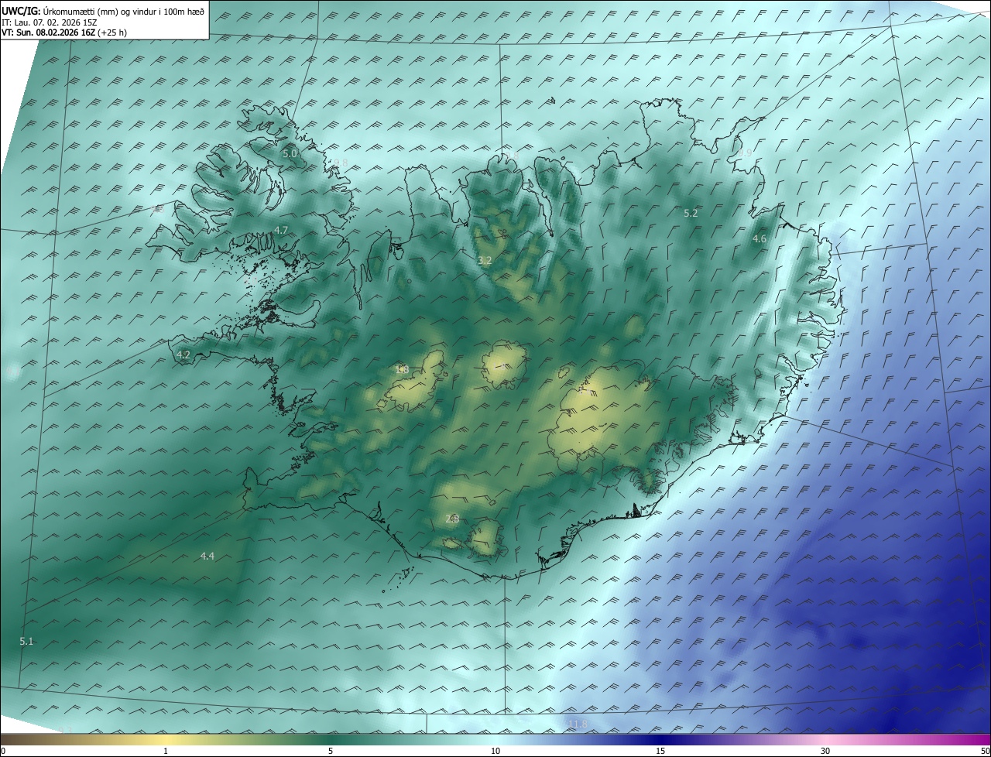The height and width of the screenshot is (757, 991).
Task: Click the colorbar tick label 0
Action: click(3, 751)
